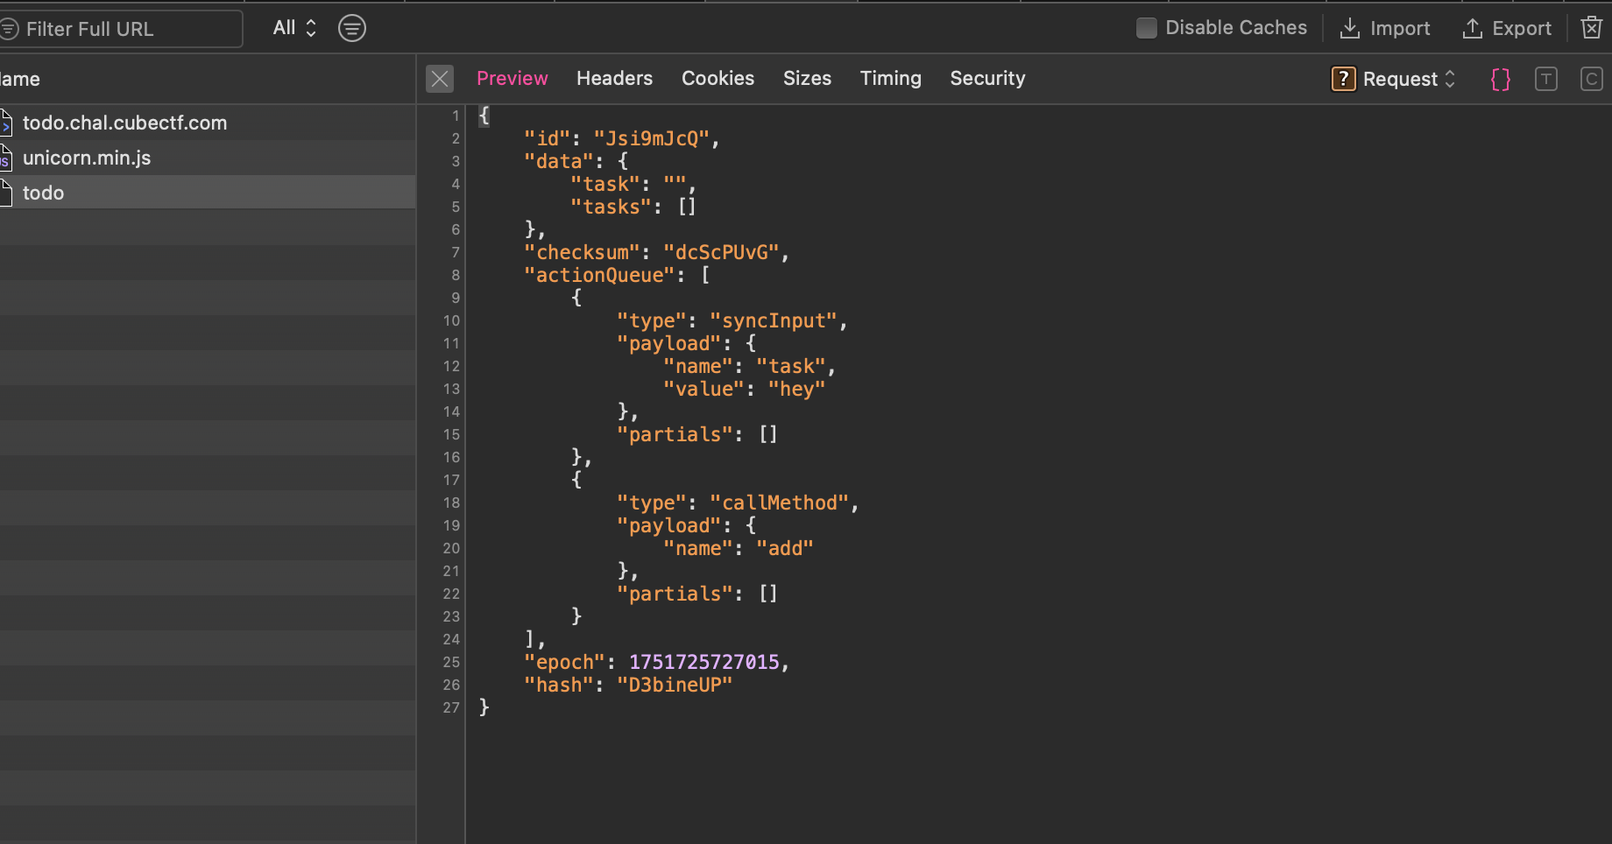The image size is (1612, 844).
Task: Click the "Jsi9mJcQ" id value
Action: coord(652,138)
